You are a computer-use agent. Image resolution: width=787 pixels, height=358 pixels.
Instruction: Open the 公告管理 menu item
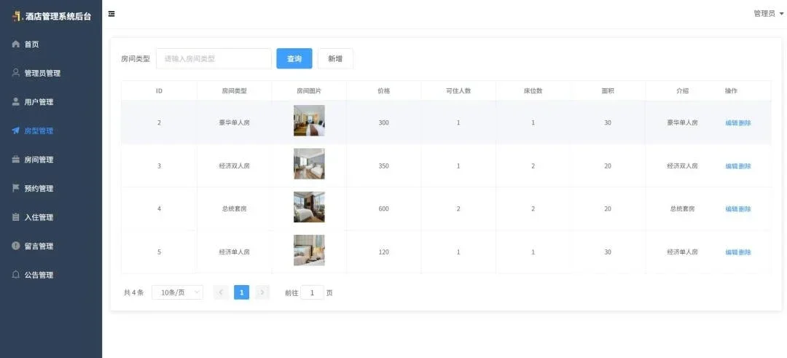coord(51,275)
